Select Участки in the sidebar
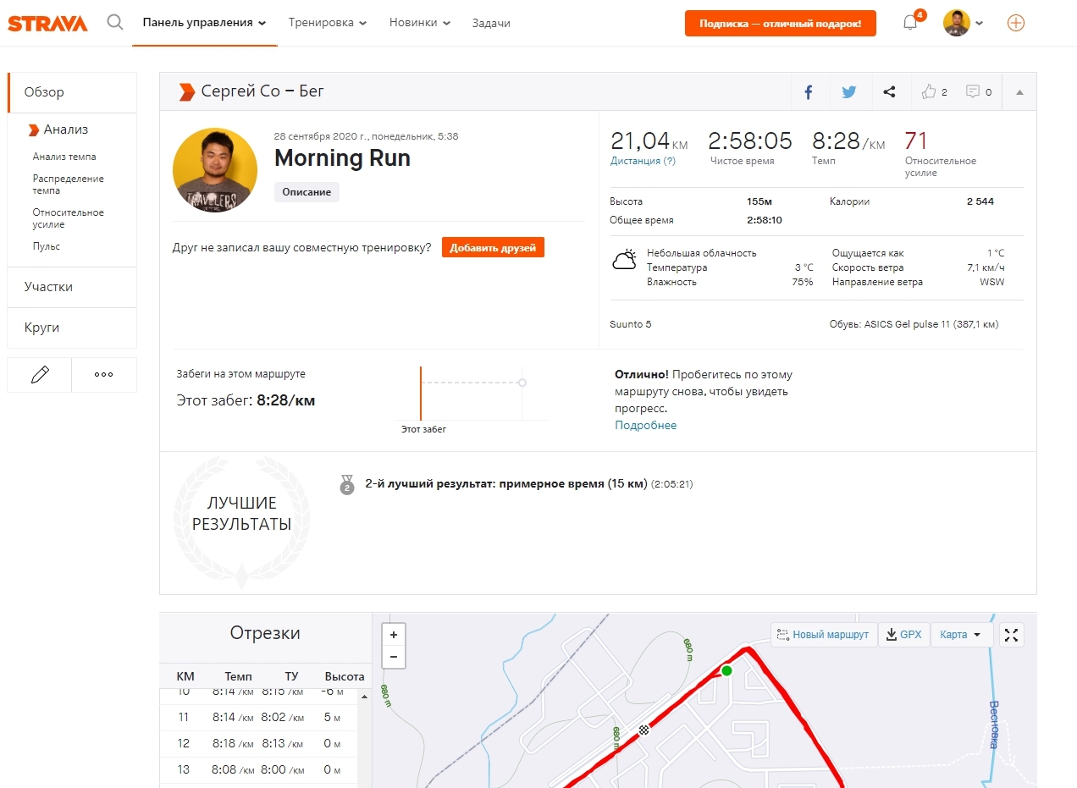The height and width of the screenshot is (788, 1077). point(49,287)
